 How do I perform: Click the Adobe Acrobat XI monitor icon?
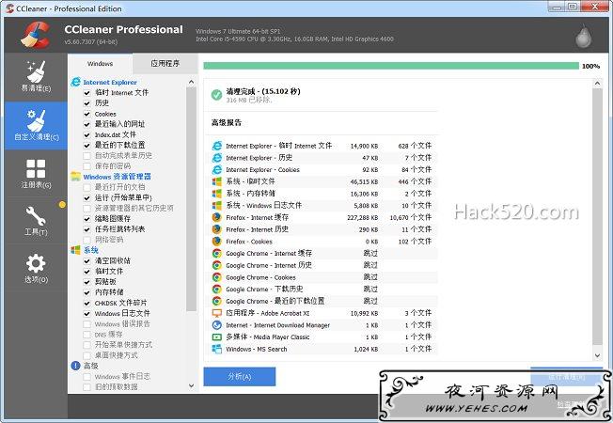pos(216,313)
